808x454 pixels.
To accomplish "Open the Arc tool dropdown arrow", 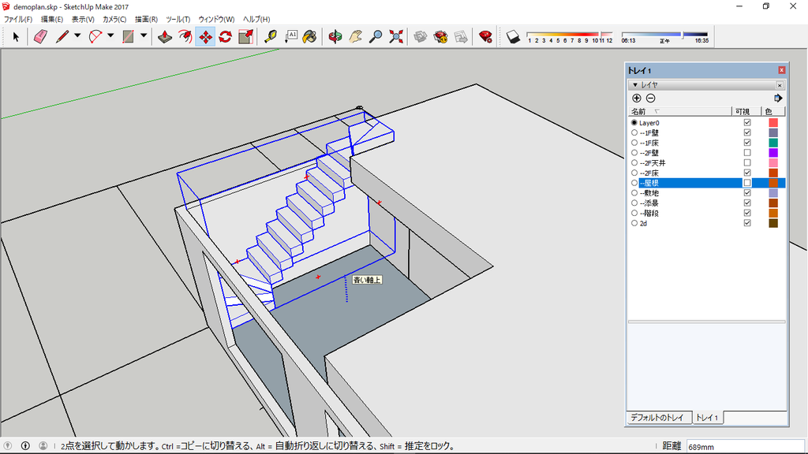I will point(110,36).
